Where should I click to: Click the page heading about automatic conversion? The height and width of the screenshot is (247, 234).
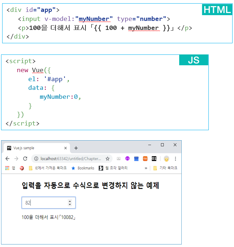[x=90, y=185]
